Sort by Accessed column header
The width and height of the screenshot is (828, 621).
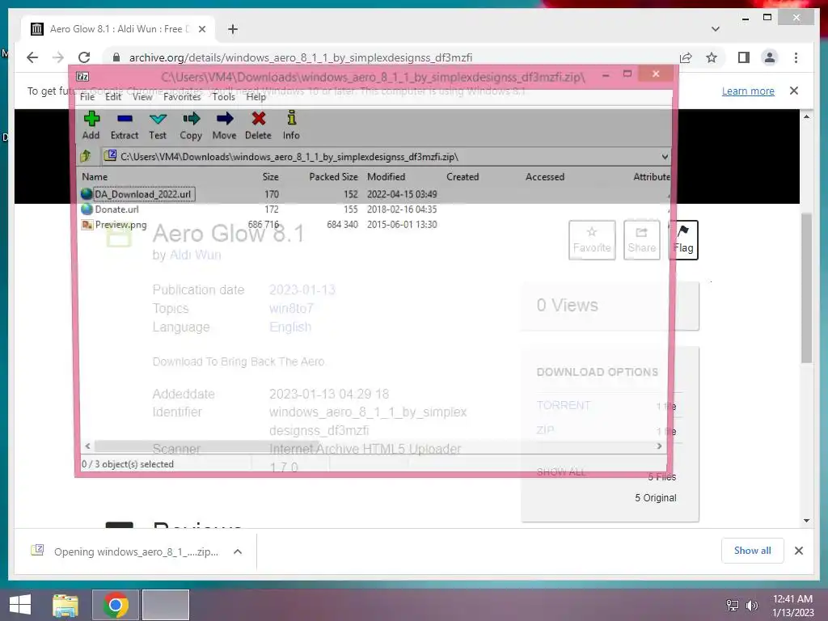pyautogui.click(x=545, y=177)
